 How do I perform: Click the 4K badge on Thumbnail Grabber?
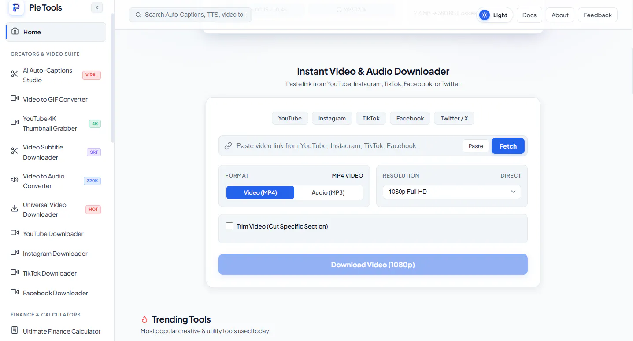click(95, 123)
